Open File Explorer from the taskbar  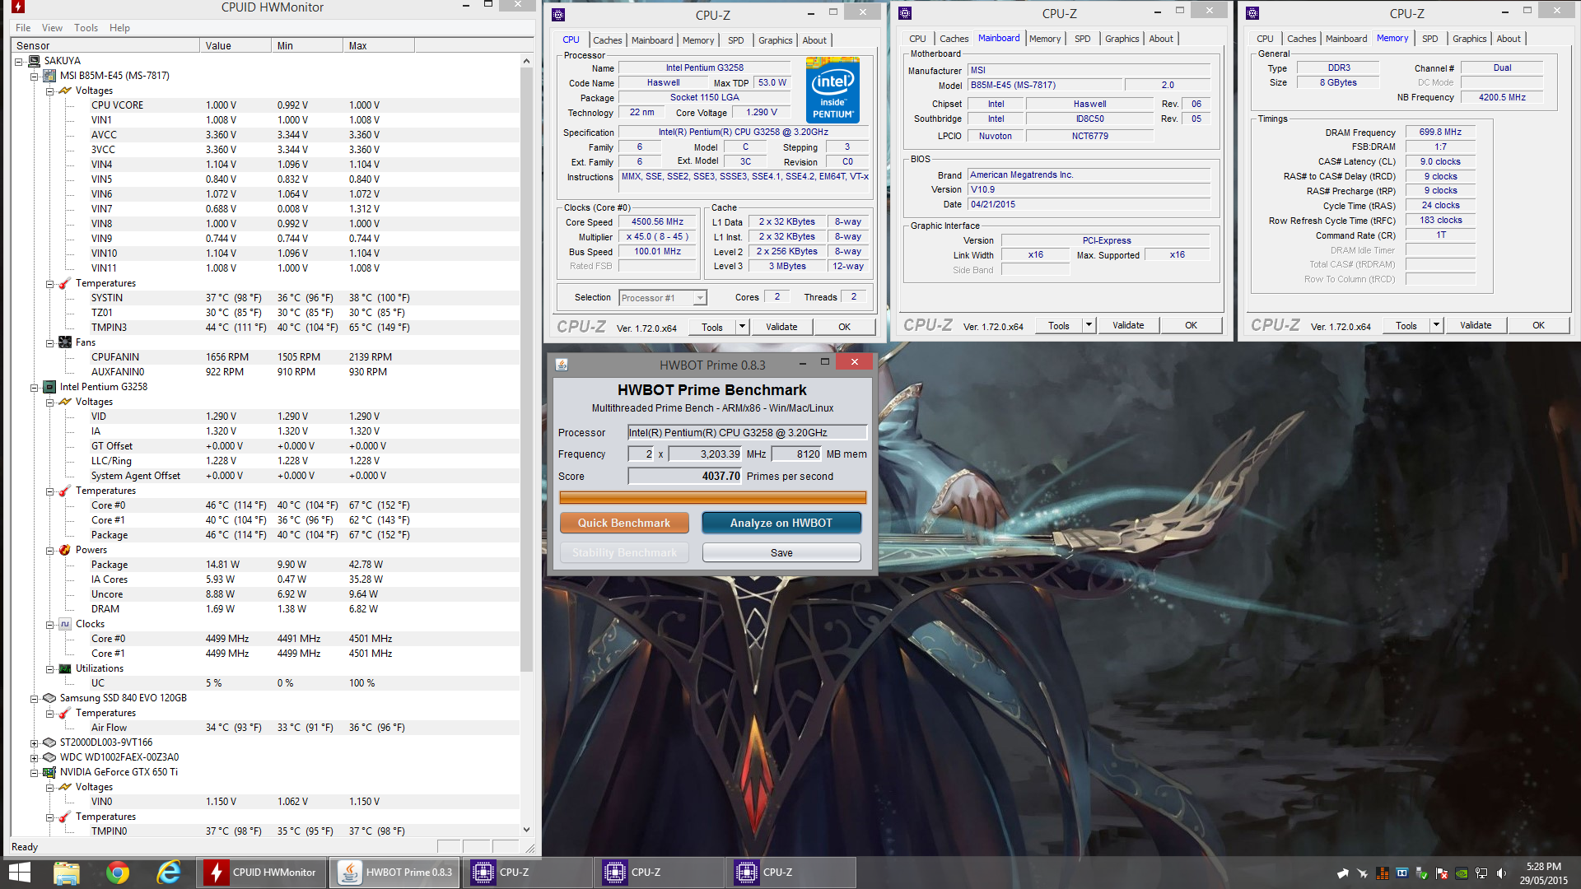pos(67,873)
